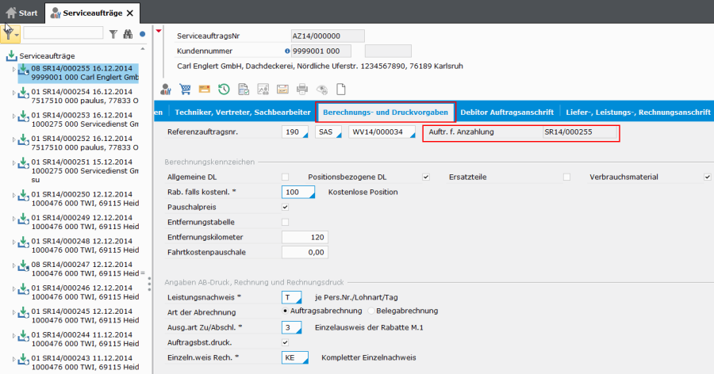
Task: Open the technician icon in the toolbar
Action: [166, 90]
